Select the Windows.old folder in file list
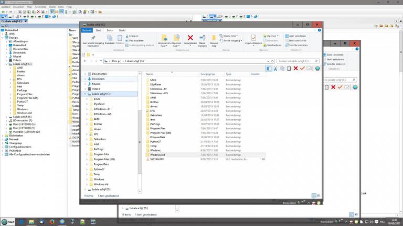Viewport: 403px width, 226px height. click(x=157, y=155)
